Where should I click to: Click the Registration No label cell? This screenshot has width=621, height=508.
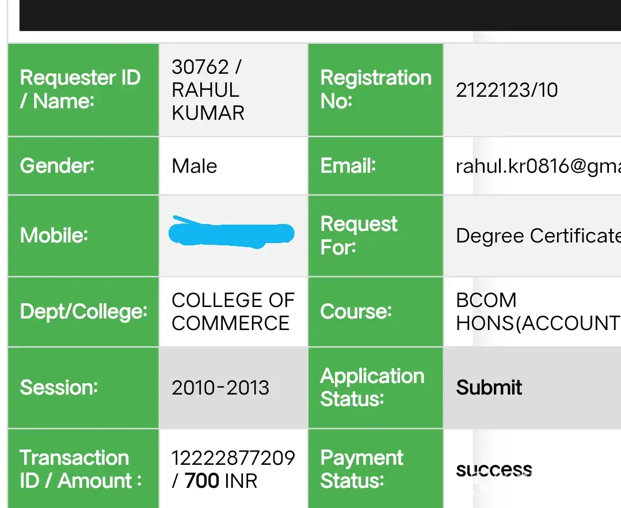(x=375, y=89)
